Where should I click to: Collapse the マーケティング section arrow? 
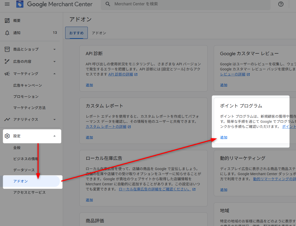54,74
